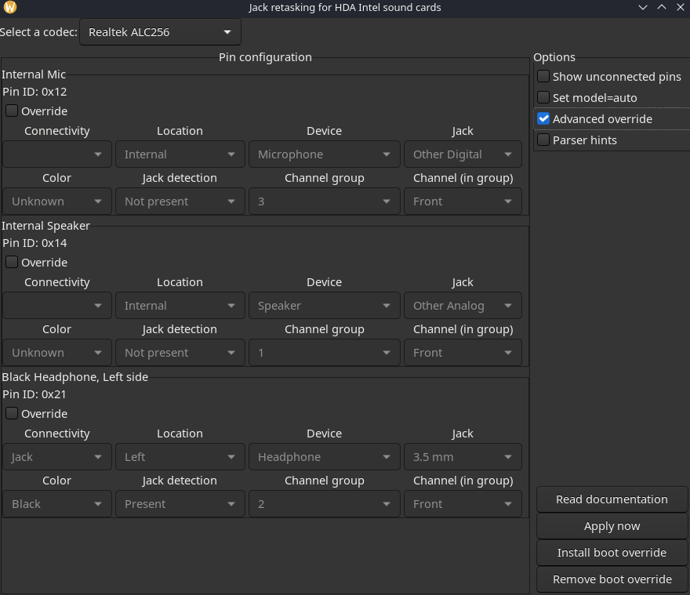This screenshot has width=690, height=595.
Task: Click Install boot override
Action: 612,553
